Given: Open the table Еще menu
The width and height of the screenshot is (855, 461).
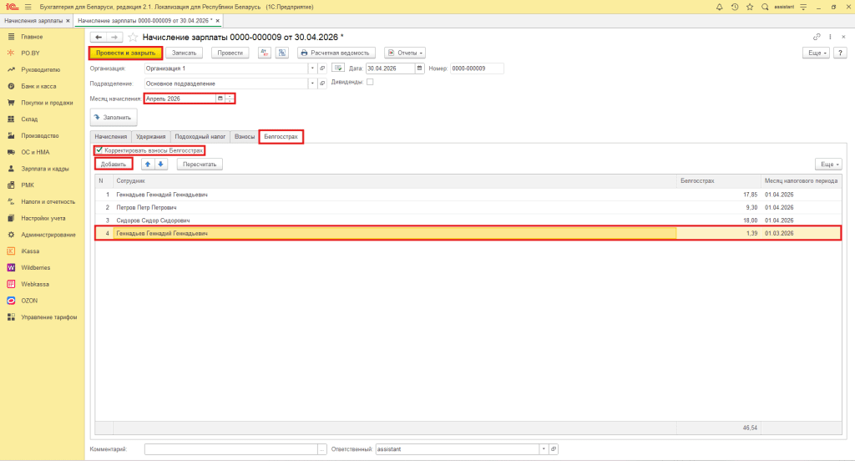Looking at the screenshot, I should pos(828,165).
